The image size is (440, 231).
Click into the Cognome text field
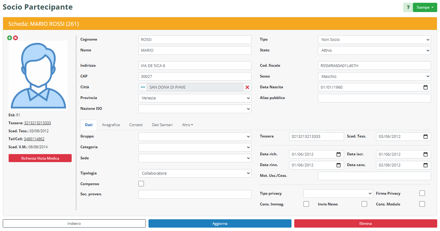[x=195, y=40]
